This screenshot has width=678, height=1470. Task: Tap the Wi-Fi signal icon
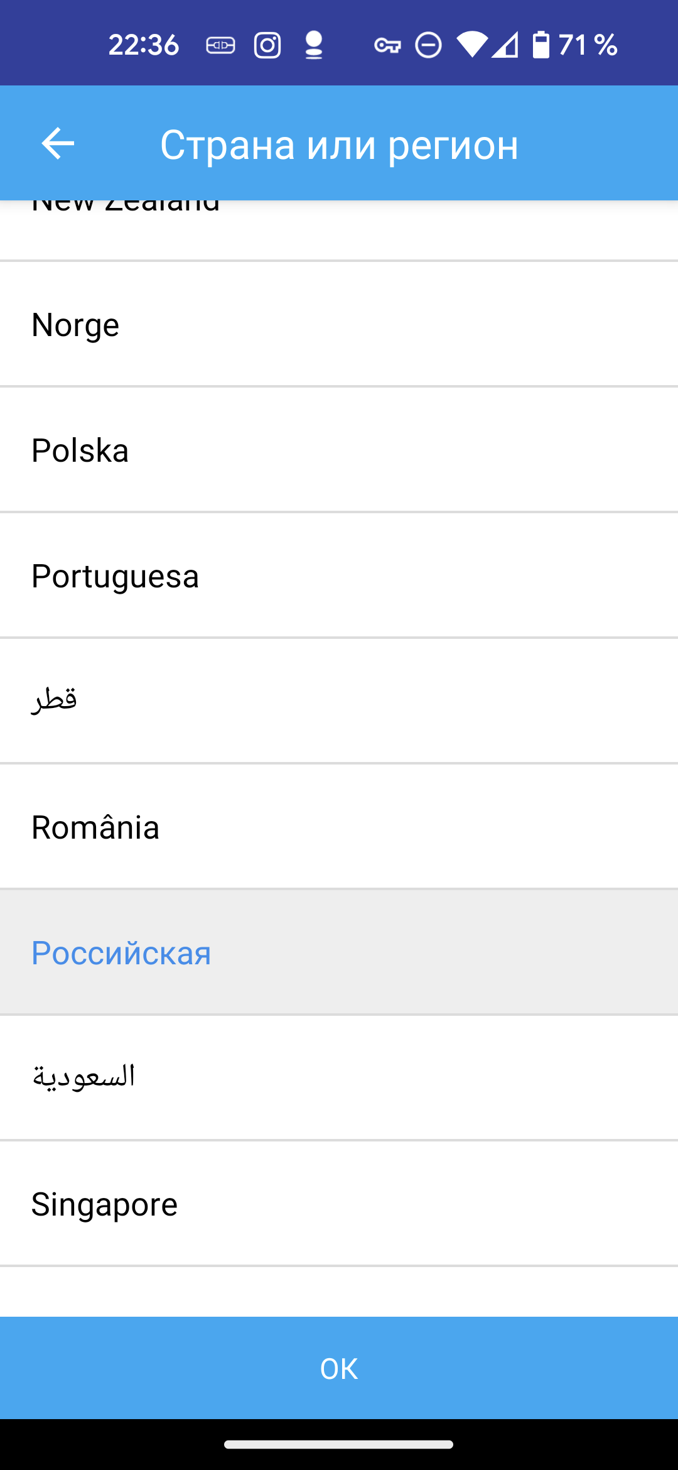pos(472,45)
